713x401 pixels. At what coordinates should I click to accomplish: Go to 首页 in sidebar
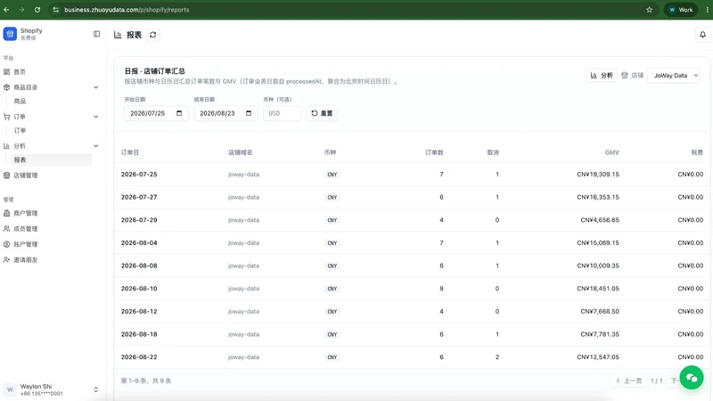click(x=20, y=72)
